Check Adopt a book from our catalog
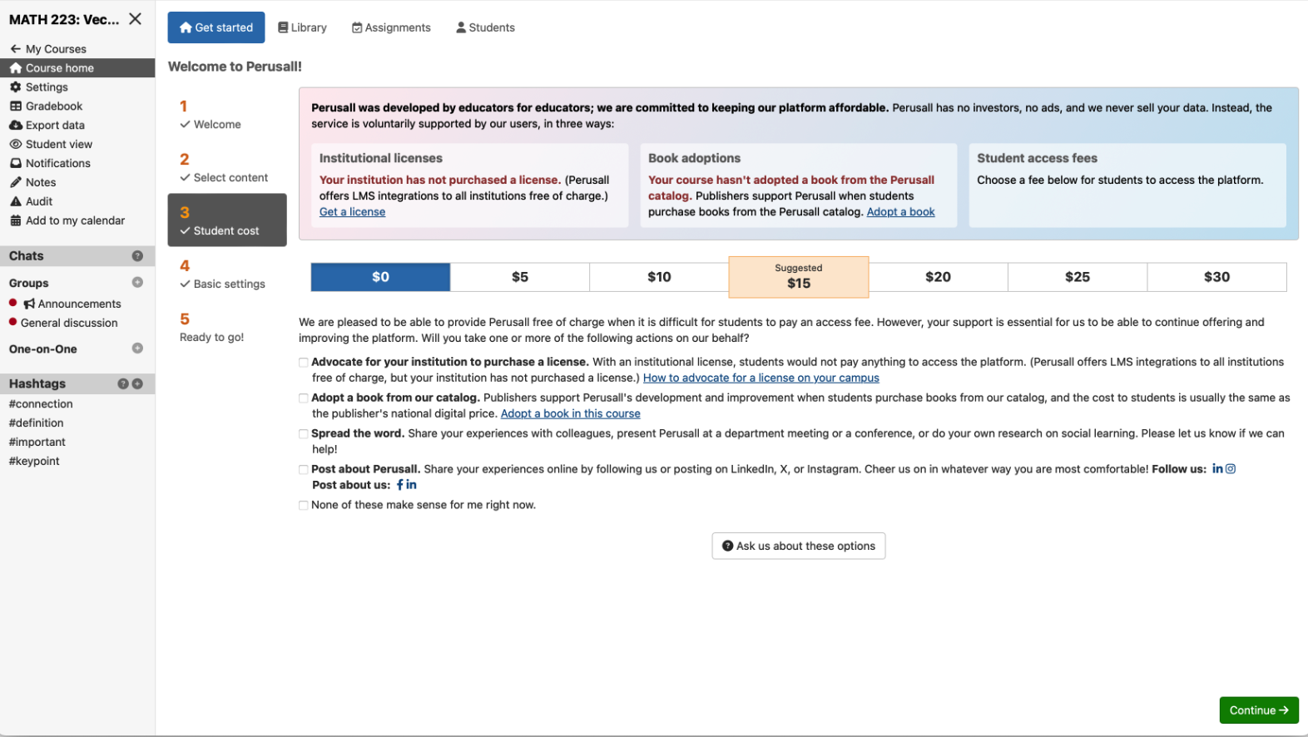Viewport: 1308px width, 737px height. point(304,398)
